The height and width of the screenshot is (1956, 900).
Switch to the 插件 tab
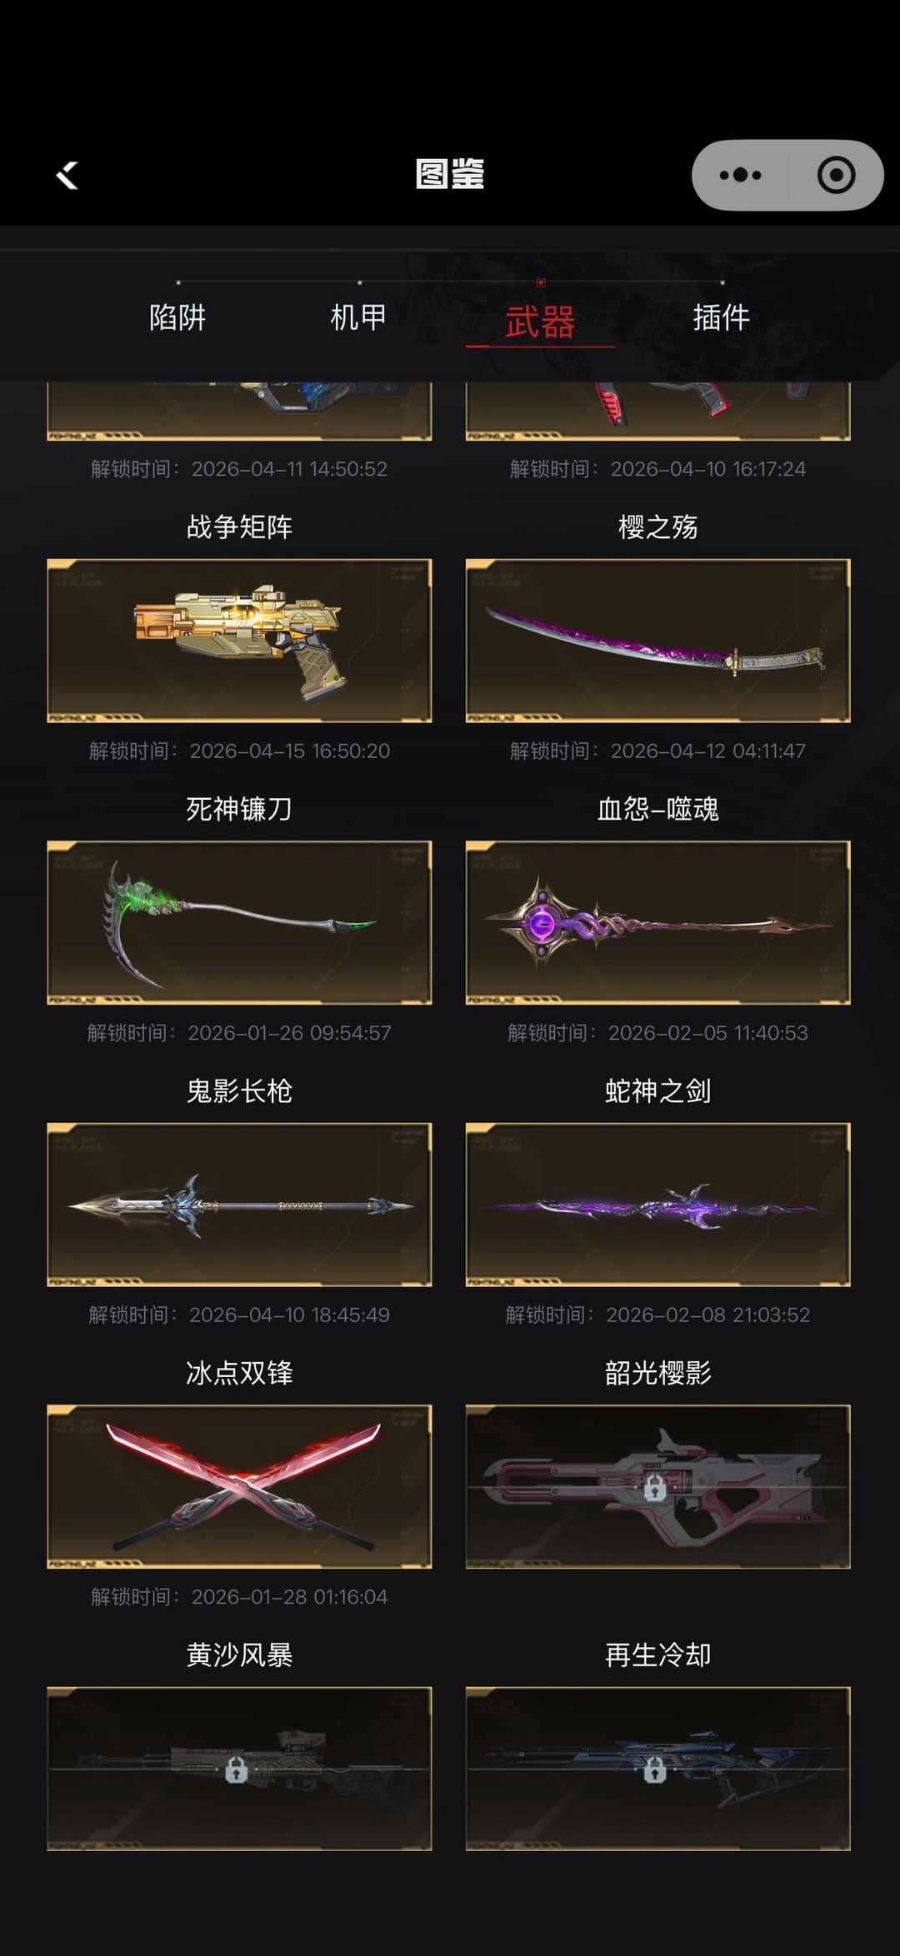coord(722,317)
